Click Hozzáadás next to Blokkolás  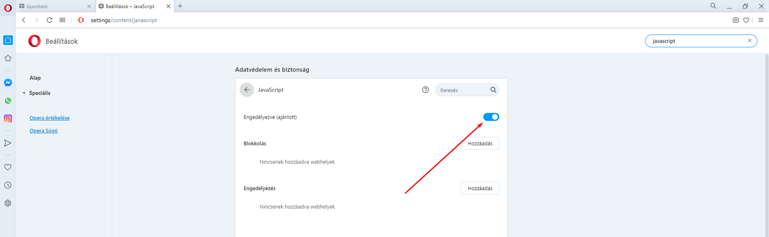(480, 143)
